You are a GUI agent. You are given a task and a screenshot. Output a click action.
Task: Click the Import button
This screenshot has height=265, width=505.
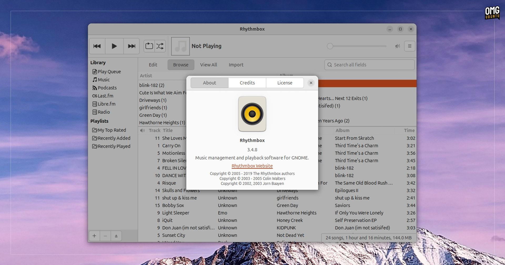pyautogui.click(x=236, y=65)
